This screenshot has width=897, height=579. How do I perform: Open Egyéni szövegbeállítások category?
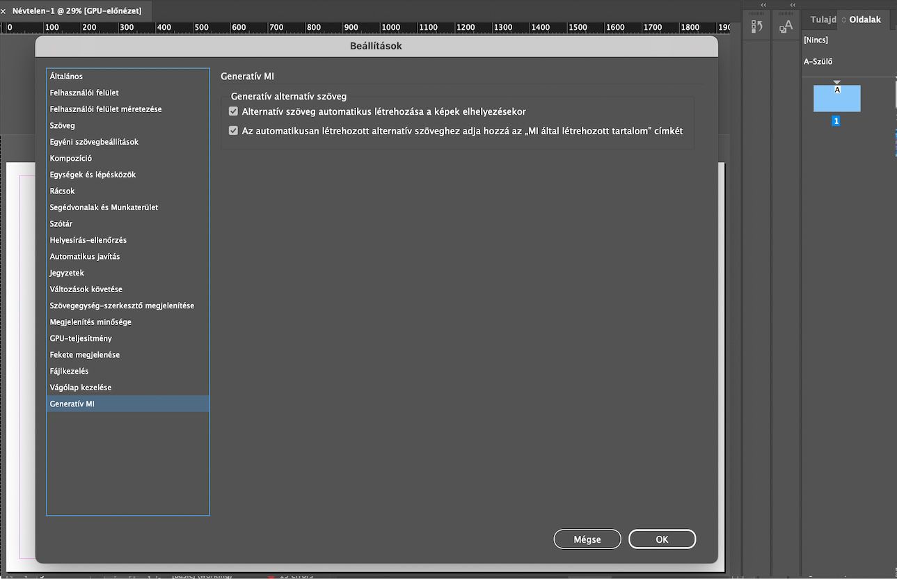pos(128,142)
